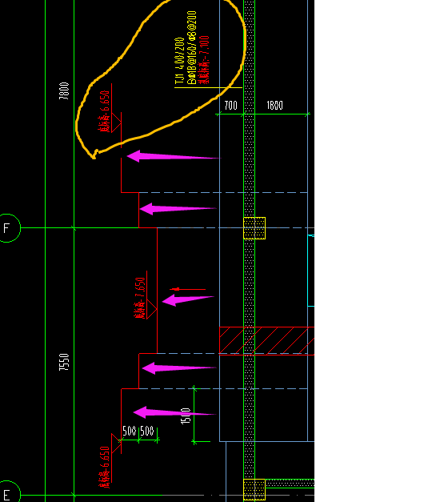The image size is (432, 502).
Task: Pick the yellow hatched column on axis E
Action: [254, 490]
